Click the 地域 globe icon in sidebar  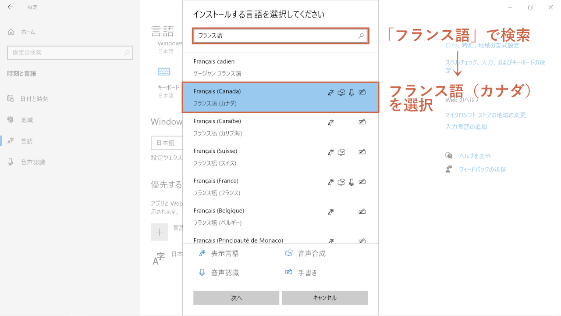[x=11, y=120]
